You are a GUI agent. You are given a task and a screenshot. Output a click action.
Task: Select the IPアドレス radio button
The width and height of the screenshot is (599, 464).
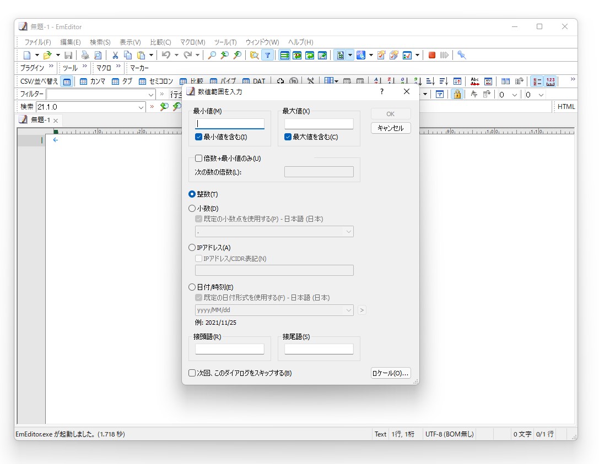tap(192, 247)
